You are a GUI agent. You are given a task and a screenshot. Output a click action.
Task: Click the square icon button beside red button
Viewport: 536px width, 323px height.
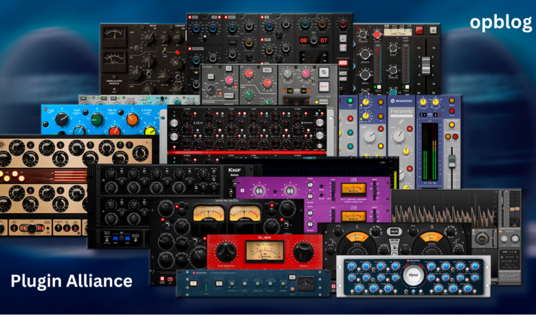pos(434,30)
